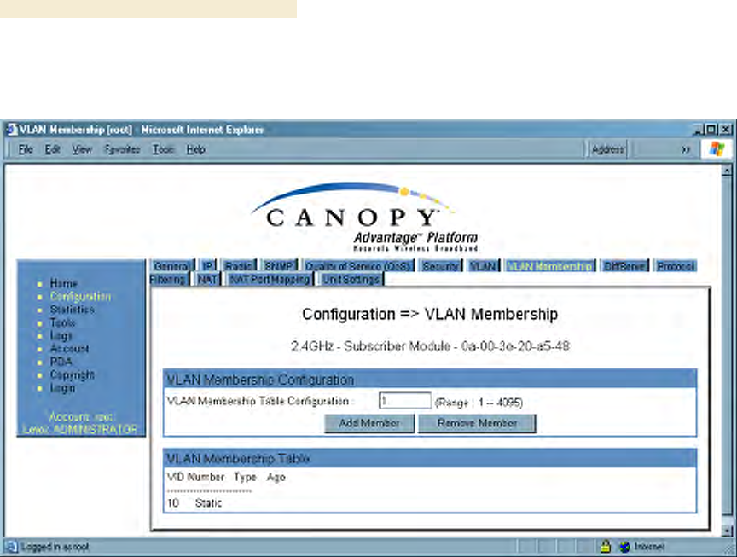The image size is (737, 557).
Task: Go to Home in sidebar
Action: pyautogui.click(x=64, y=283)
